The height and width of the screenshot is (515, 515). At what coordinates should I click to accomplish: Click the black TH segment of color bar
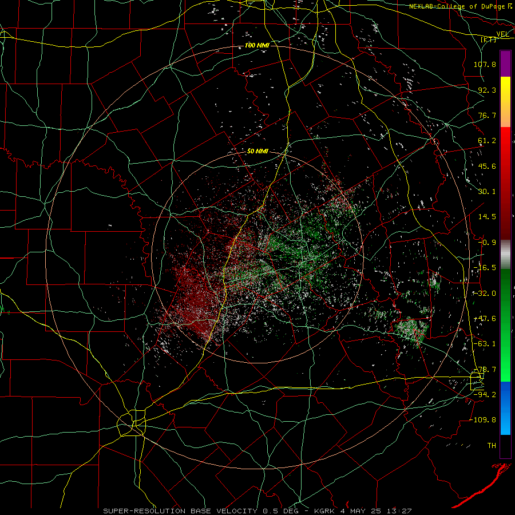click(x=505, y=446)
